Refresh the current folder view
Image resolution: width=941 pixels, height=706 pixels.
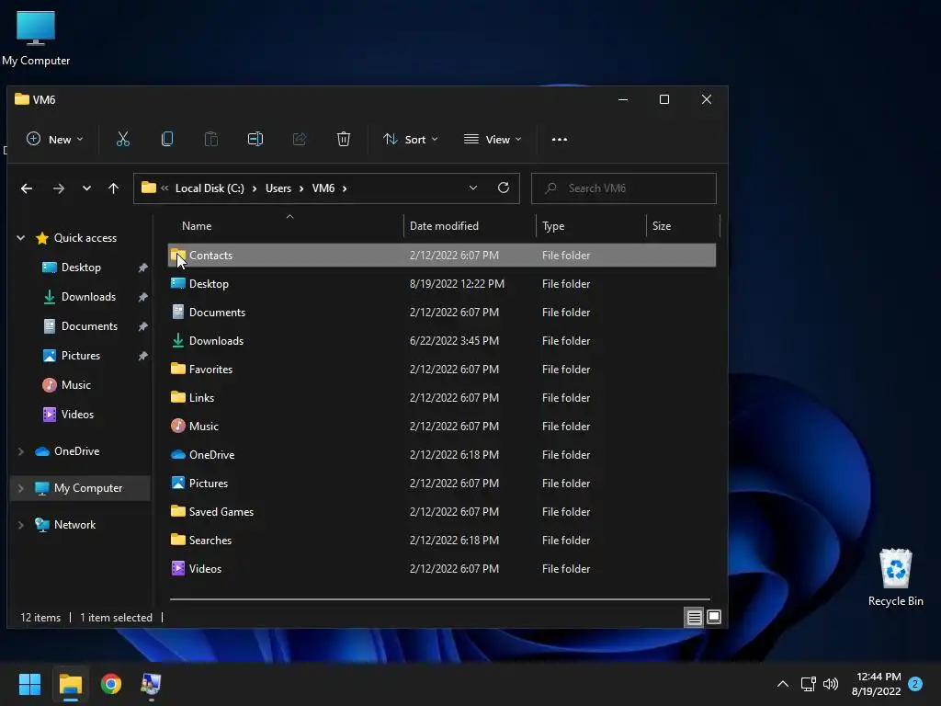coord(504,188)
